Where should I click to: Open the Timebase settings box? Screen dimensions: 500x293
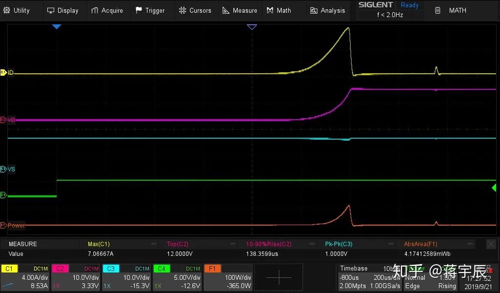click(x=370, y=277)
